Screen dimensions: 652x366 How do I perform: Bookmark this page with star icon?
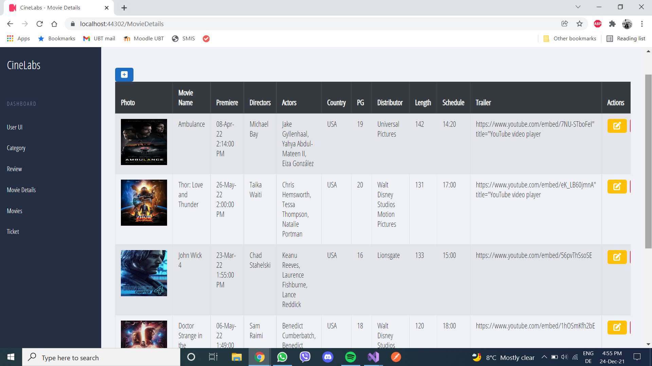click(x=579, y=24)
